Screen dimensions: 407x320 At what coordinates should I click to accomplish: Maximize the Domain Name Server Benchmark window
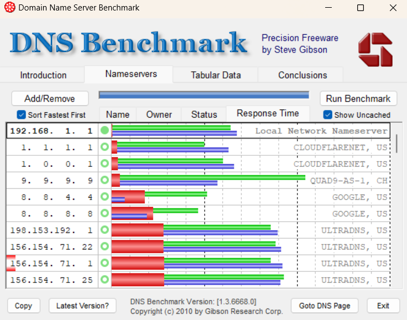(361, 8)
